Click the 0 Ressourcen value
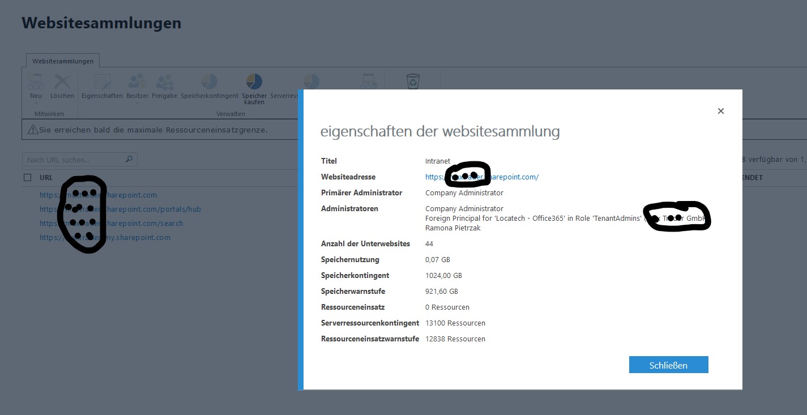Viewport: 807px width, 415px height. [x=447, y=307]
